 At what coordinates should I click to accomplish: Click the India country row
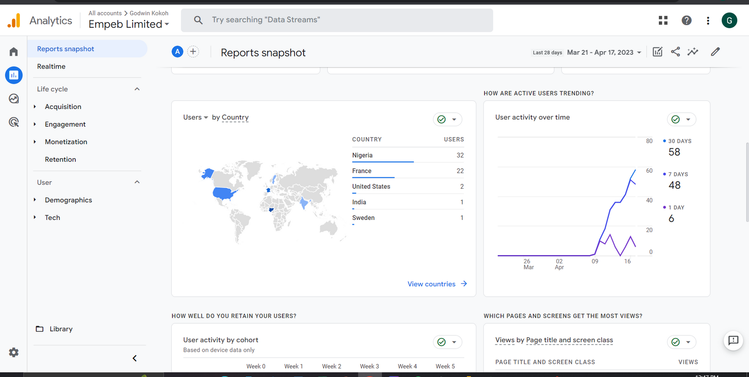pyautogui.click(x=408, y=202)
